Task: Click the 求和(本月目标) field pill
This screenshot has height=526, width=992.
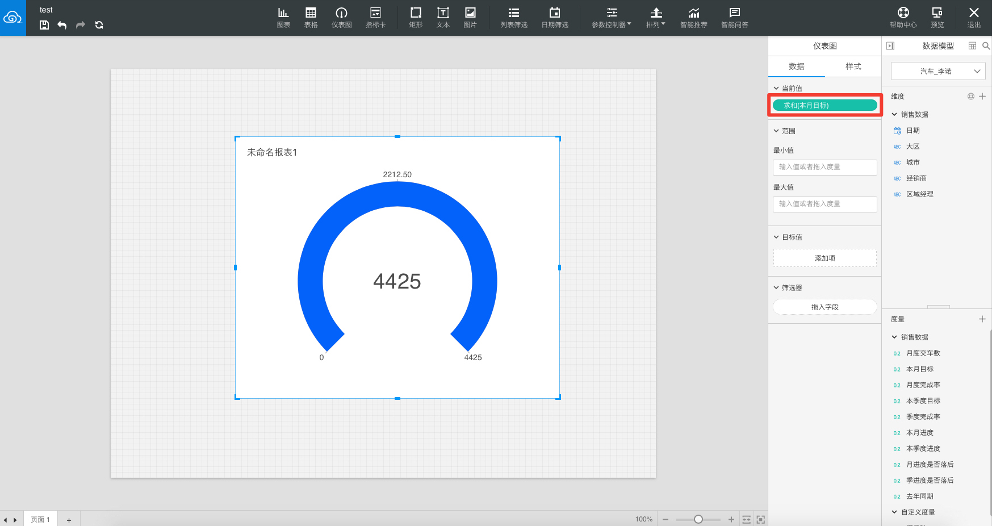Action: click(825, 105)
